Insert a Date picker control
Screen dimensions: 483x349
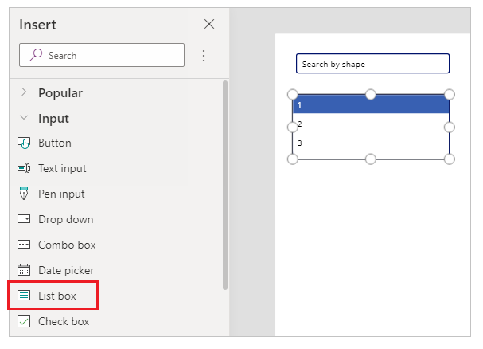click(66, 270)
